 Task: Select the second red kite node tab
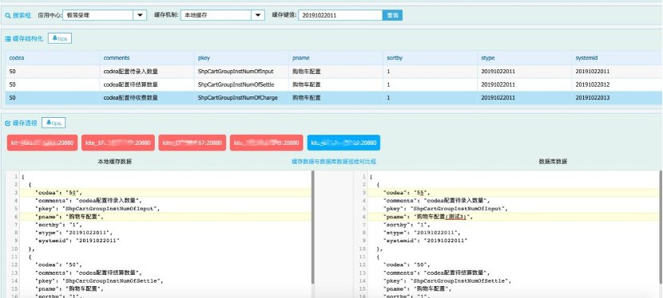(x=118, y=143)
